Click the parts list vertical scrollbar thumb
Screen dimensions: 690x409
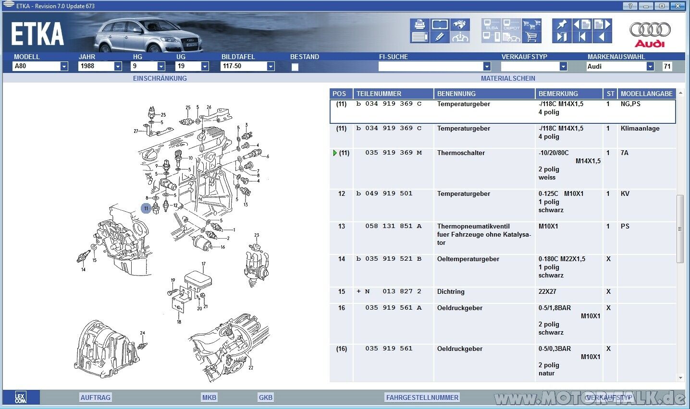click(680, 229)
